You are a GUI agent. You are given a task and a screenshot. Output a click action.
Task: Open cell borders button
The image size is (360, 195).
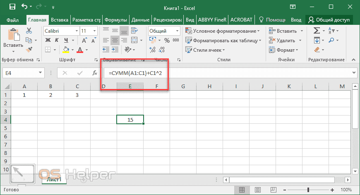click(x=48, y=50)
